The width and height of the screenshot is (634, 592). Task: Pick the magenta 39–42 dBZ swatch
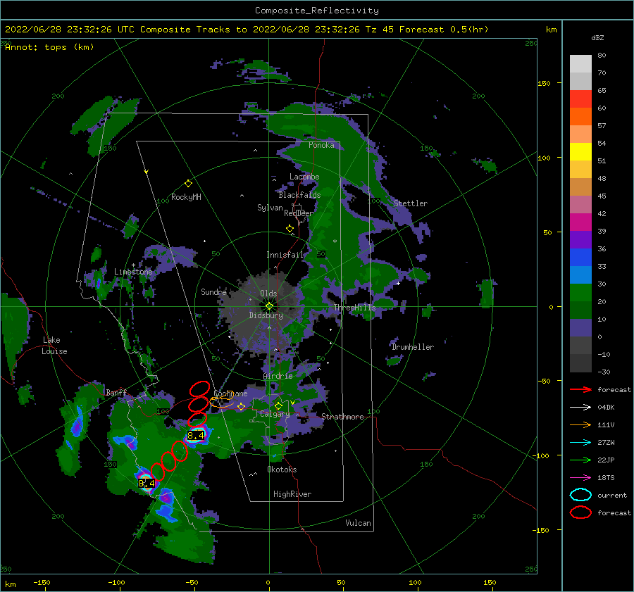(x=580, y=222)
